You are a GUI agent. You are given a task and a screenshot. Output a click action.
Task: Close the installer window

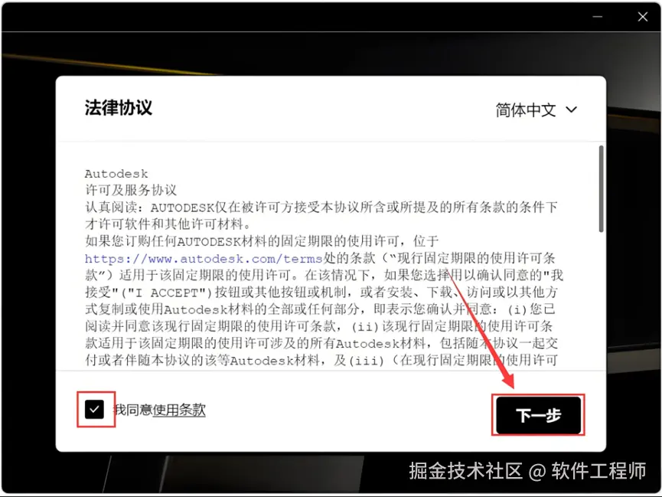[x=643, y=17]
